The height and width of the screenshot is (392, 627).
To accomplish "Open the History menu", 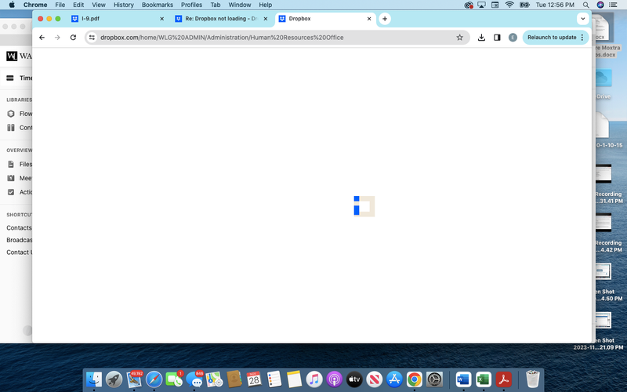I will click(124, 5).
